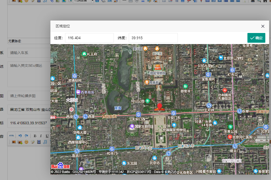The height and width of the screenshot is (180, 271).
Task: Click the 纬度 latitude input field
Action: [x=153, y=38]
